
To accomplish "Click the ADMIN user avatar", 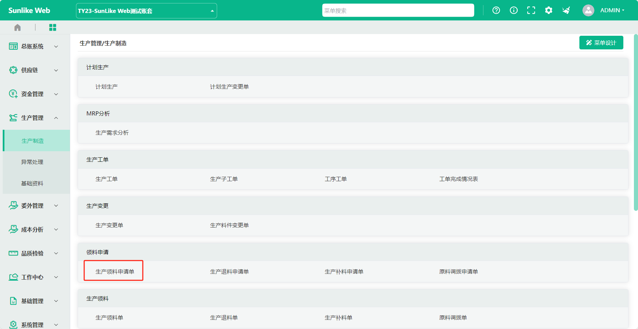I will (588, 10).
